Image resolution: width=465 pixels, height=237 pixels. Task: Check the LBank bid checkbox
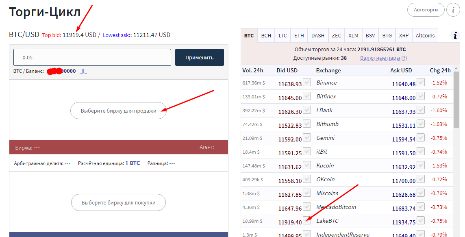pos(307,109)
